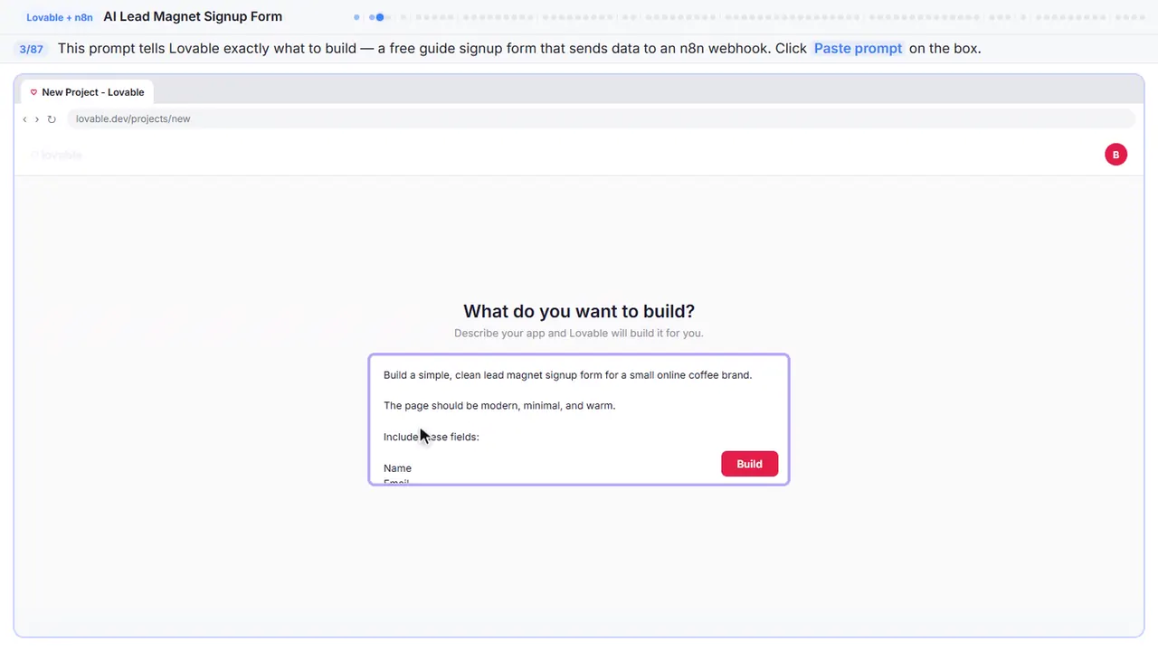Click the first progress dot

356,17
